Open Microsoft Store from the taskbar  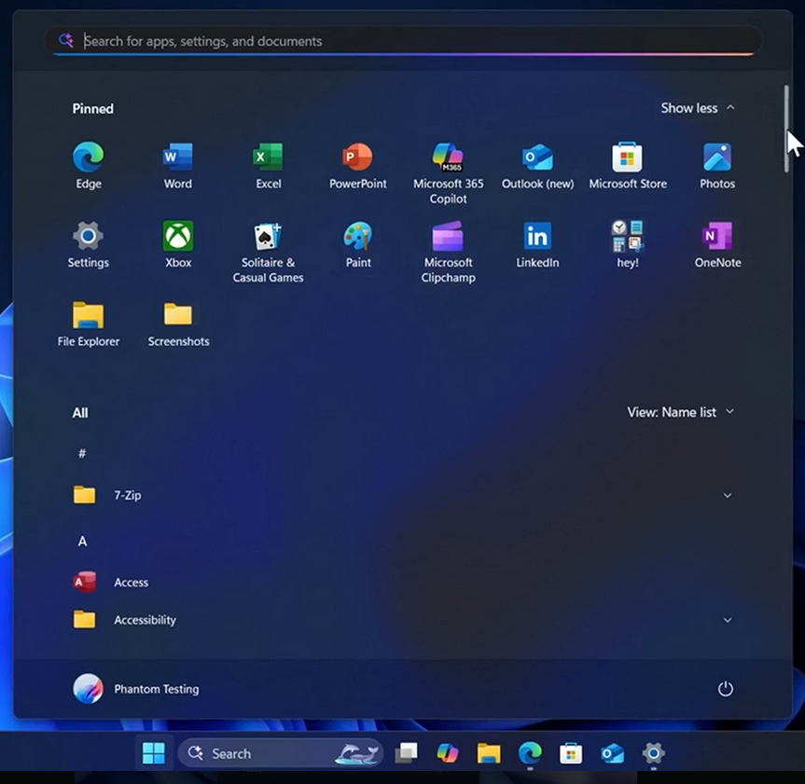pos(571,753)
